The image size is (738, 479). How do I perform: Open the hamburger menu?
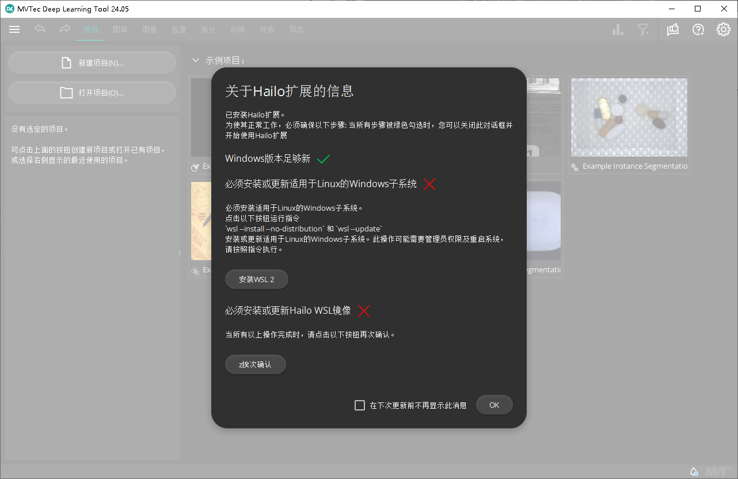[x=14, y=29]
